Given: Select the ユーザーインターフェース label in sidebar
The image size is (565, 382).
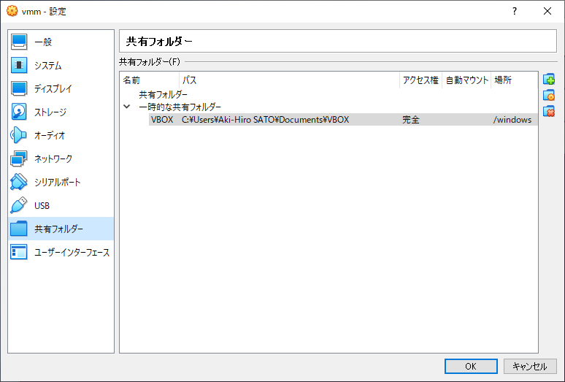Looking at the screenshot, I should 72,253.
